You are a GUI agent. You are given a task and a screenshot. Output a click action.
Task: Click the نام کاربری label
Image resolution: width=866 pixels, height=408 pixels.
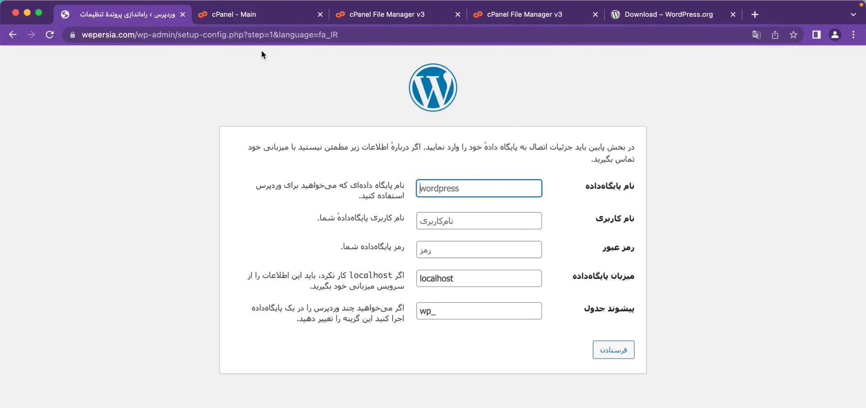[615, 219]
